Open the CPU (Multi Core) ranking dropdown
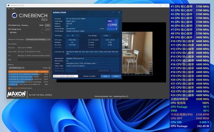Screen dimensions: 214x132 (16, 68)
